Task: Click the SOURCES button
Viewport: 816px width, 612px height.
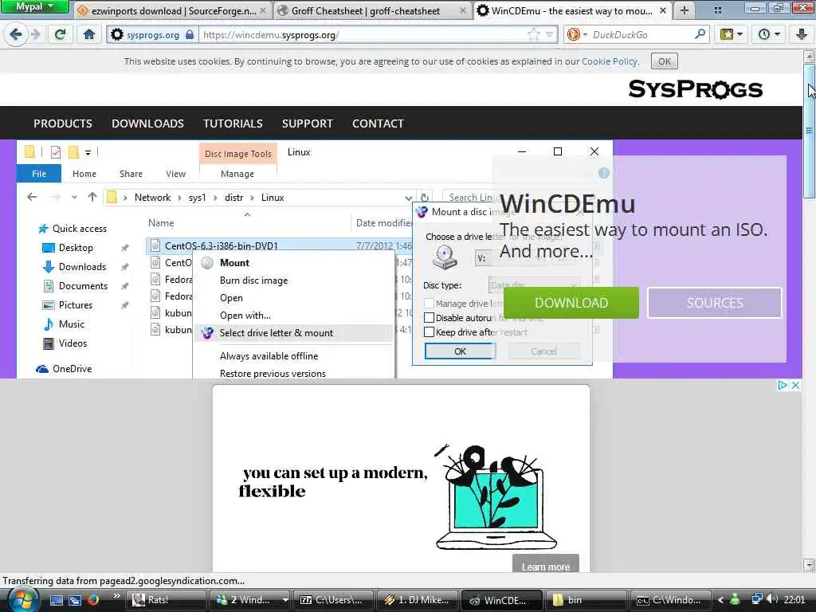Action: (x=715, y=303)
